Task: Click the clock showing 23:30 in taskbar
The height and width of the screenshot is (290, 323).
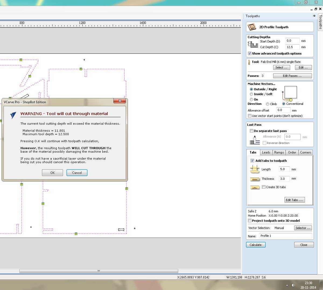Action: [308, 283]
